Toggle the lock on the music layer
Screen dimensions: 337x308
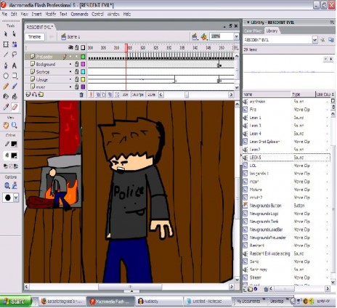pyautogui.click(x=76, y=86)
